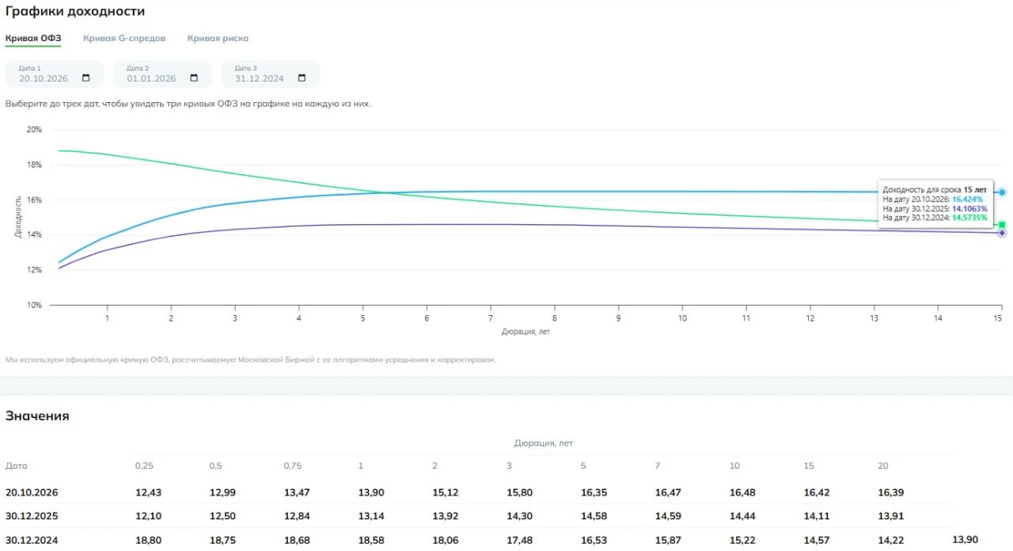Click the table cell with value 18,06

click(446, 540)
